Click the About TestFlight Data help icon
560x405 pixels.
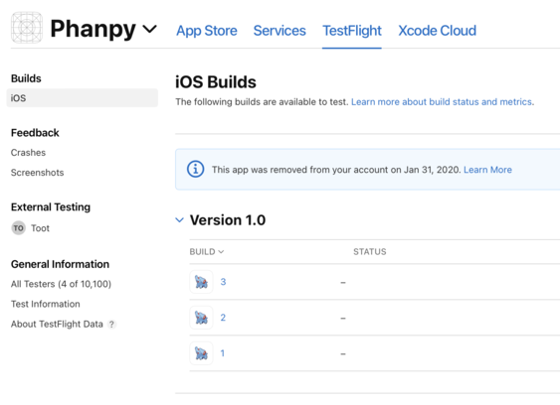tap(111, 324)
